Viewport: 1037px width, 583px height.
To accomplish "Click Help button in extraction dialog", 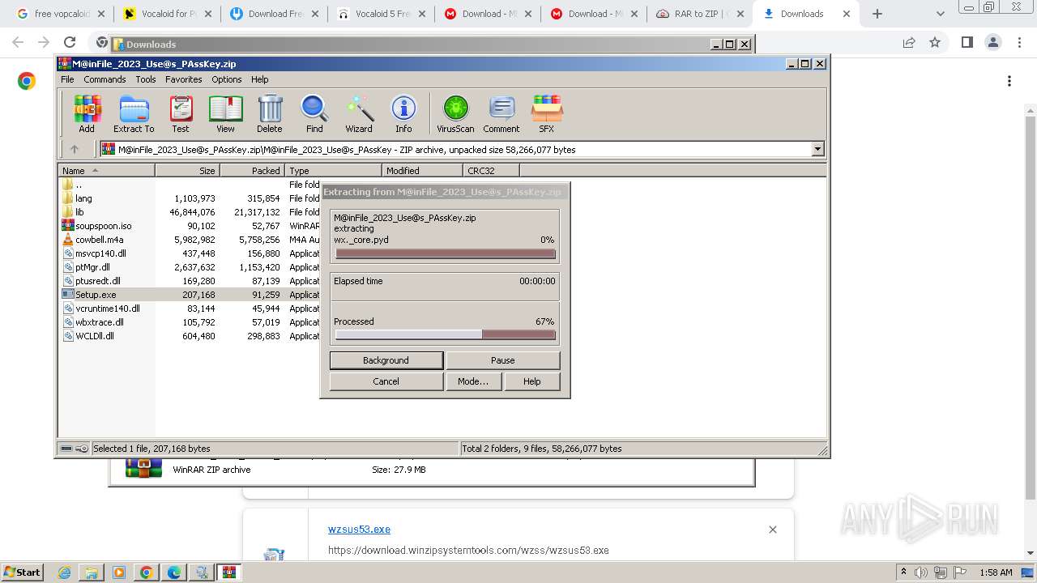I will point(531,381).
